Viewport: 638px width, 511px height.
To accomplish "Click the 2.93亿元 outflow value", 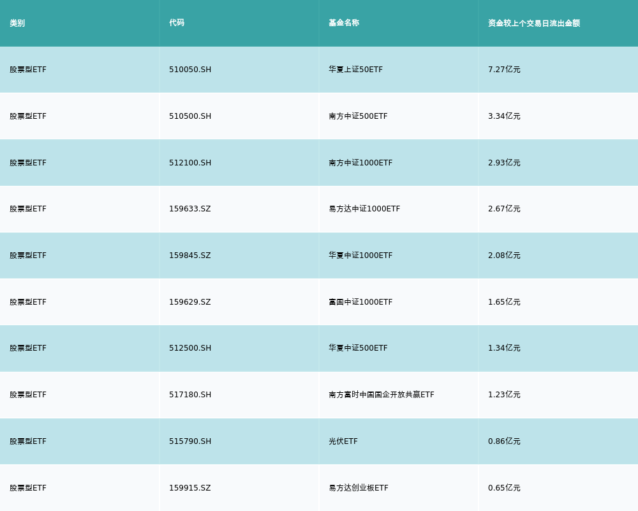I will coord(504,163).
